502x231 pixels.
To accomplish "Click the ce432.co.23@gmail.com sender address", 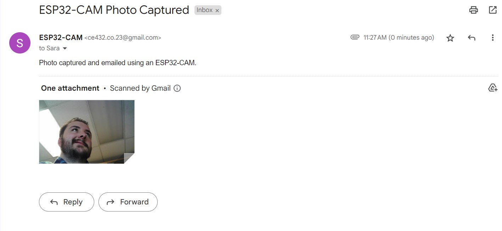I will coord(123,38).
